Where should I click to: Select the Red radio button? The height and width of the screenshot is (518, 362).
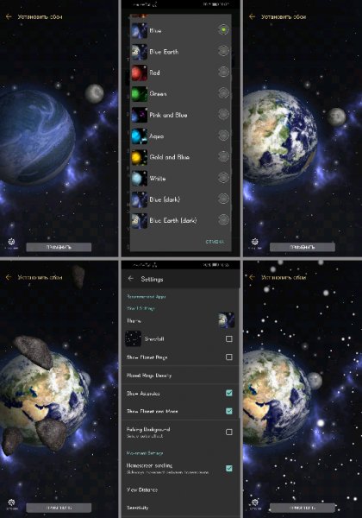(x=223, y=72)
